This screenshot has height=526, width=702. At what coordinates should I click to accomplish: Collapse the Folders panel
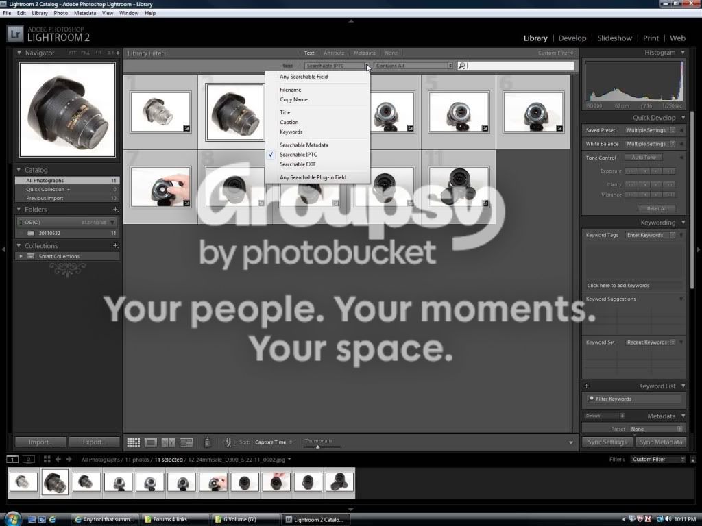19,210
